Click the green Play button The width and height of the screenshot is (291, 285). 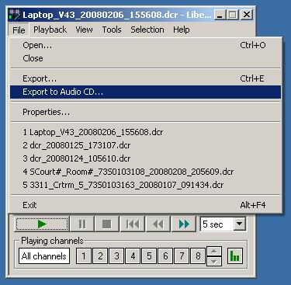42,224
